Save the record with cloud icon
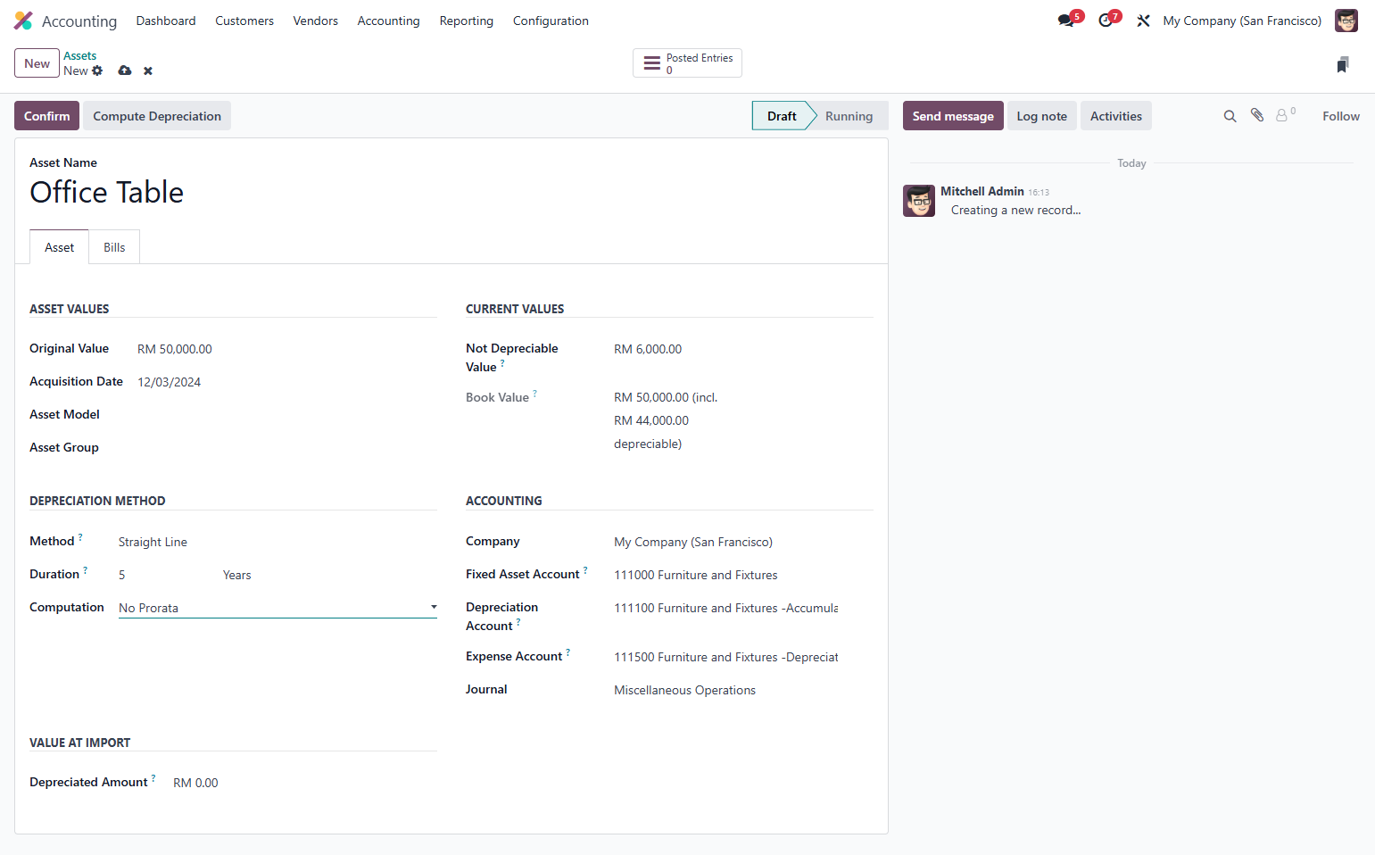This screenshot has height=855, width=1375. pyautogui.click(x=125, y=71)
